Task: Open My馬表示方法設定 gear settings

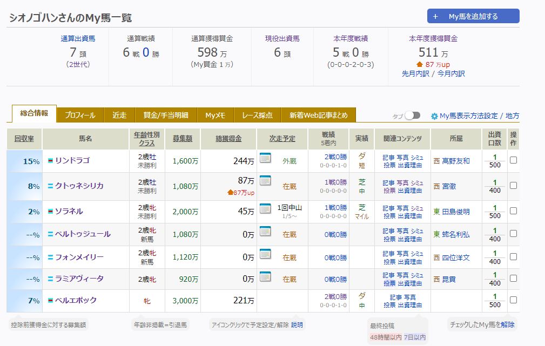Action: coord(434,116)
